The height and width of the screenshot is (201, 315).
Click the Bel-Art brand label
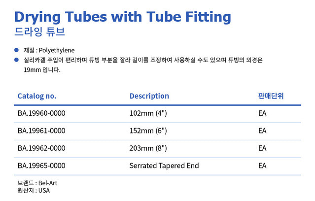(48, 183)
